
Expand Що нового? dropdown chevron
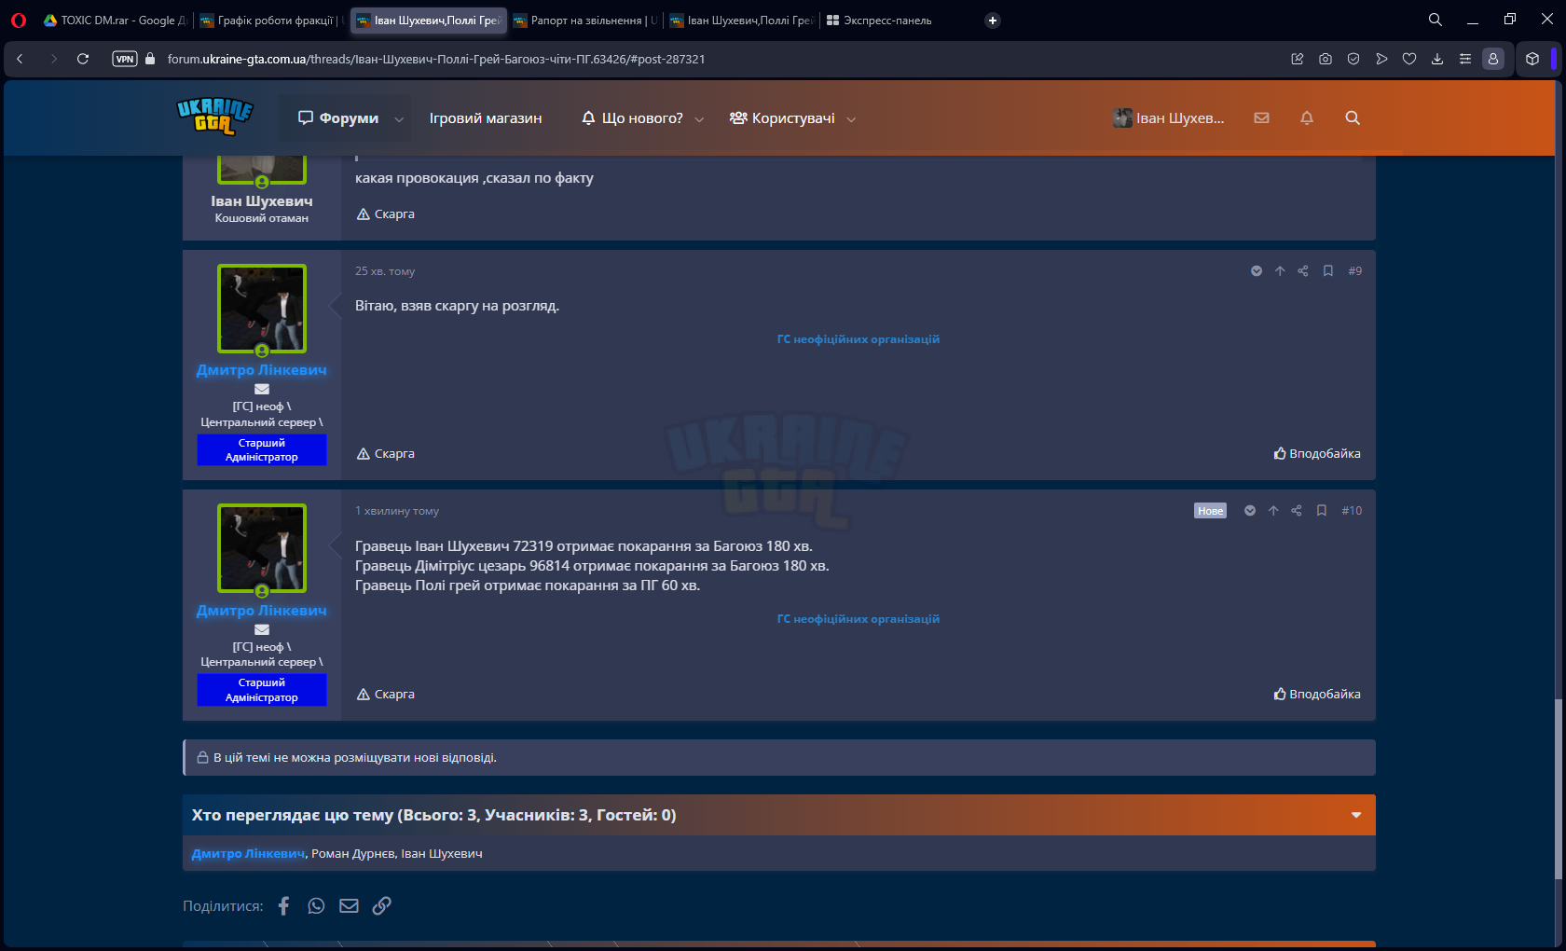point(699,119)
